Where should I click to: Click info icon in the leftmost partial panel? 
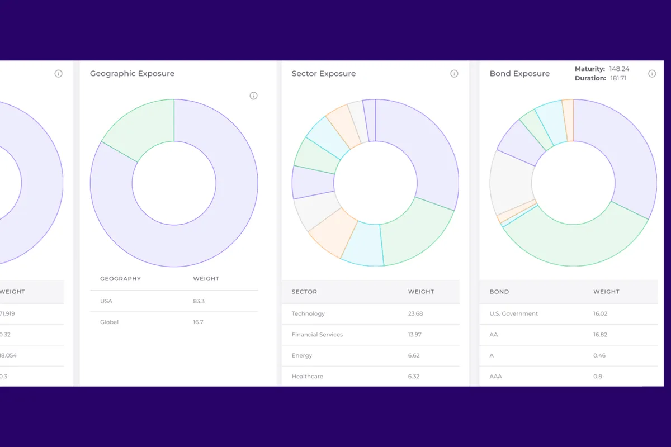click(x=58, y=74)
